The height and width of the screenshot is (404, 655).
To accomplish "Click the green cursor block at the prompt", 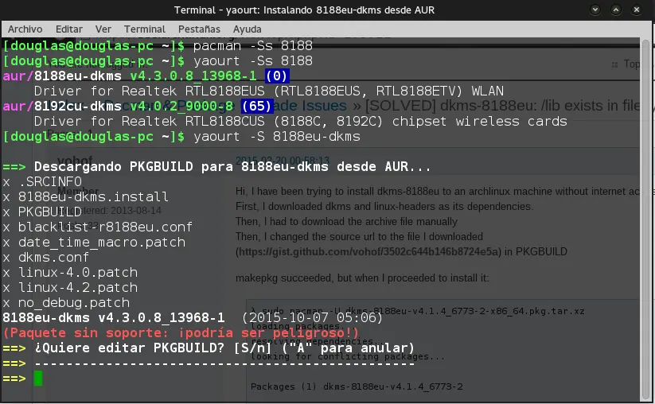I will 38,379.
